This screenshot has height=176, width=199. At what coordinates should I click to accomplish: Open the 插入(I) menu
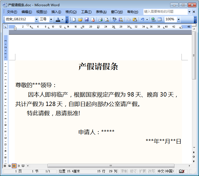coord(56,12)
